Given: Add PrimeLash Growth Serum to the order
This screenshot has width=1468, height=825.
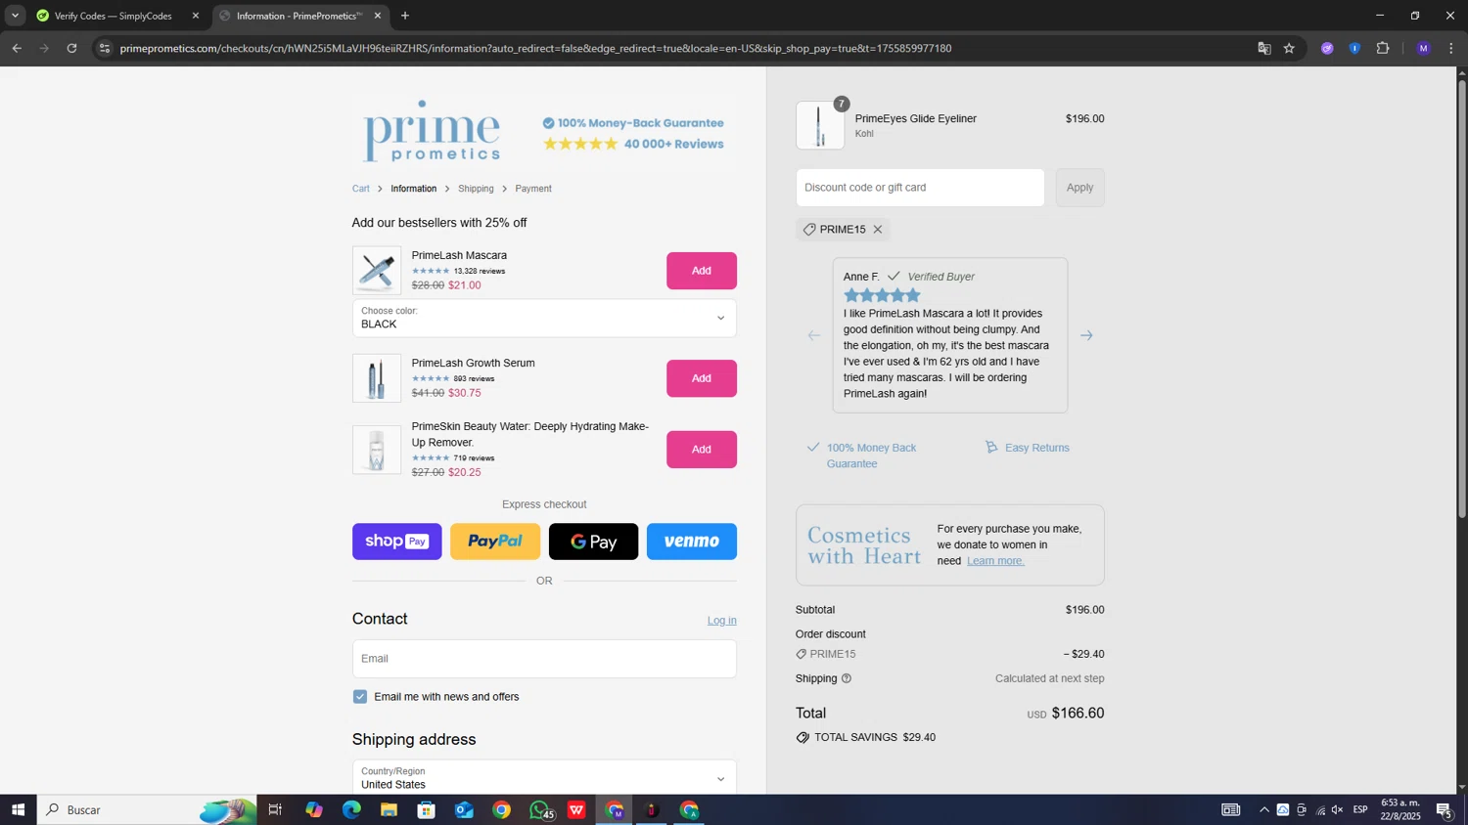Looking at the screenshot, I should 702,378.
